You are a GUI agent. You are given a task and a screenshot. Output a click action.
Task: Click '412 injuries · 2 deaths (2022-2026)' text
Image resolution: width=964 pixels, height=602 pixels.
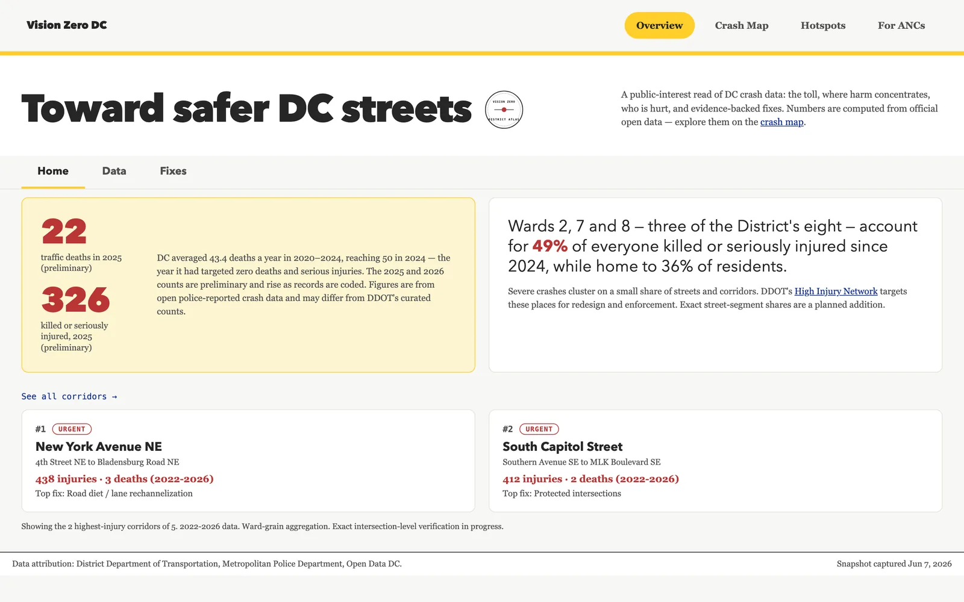tap(590, 479)
